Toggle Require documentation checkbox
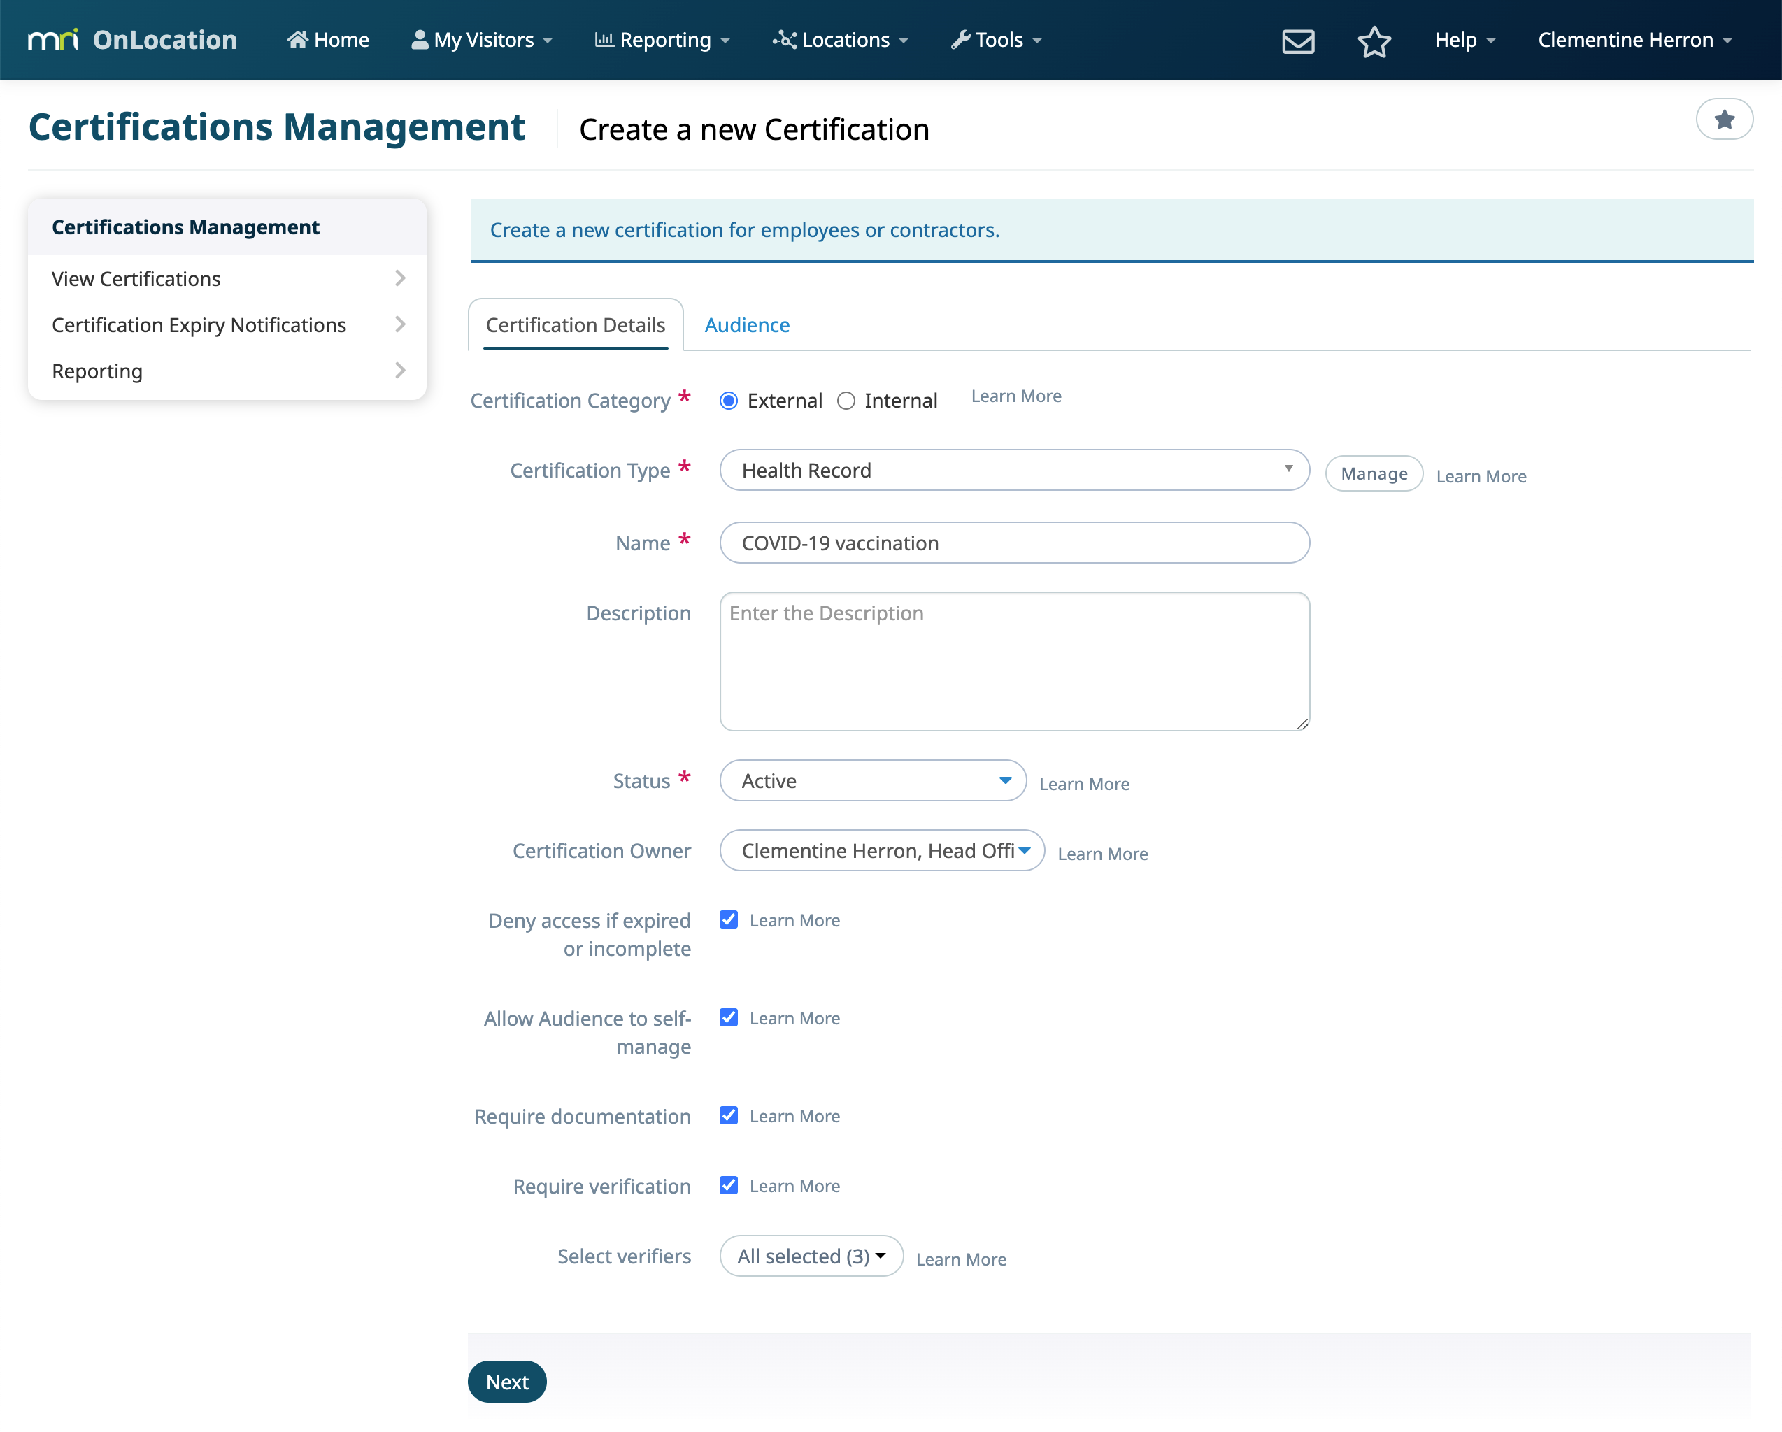1782x1432 pixels. pyautogui.click(x=728, y=1115)
